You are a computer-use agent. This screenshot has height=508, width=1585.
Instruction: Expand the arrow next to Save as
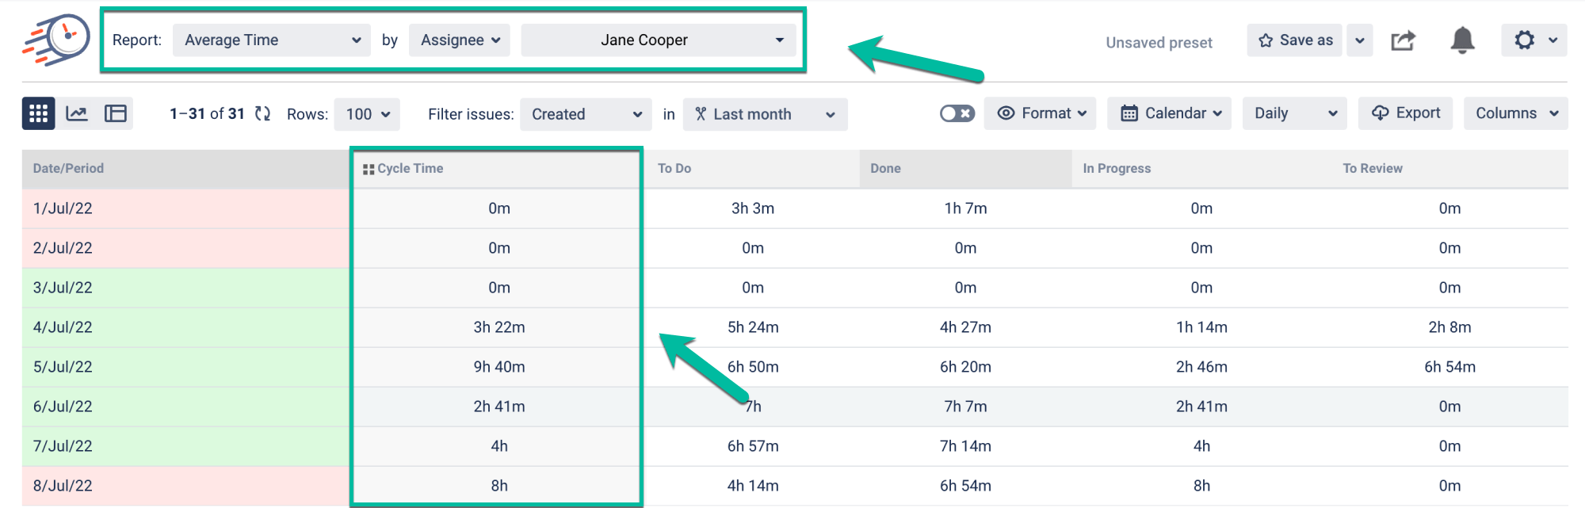[x=1360, y=40]
